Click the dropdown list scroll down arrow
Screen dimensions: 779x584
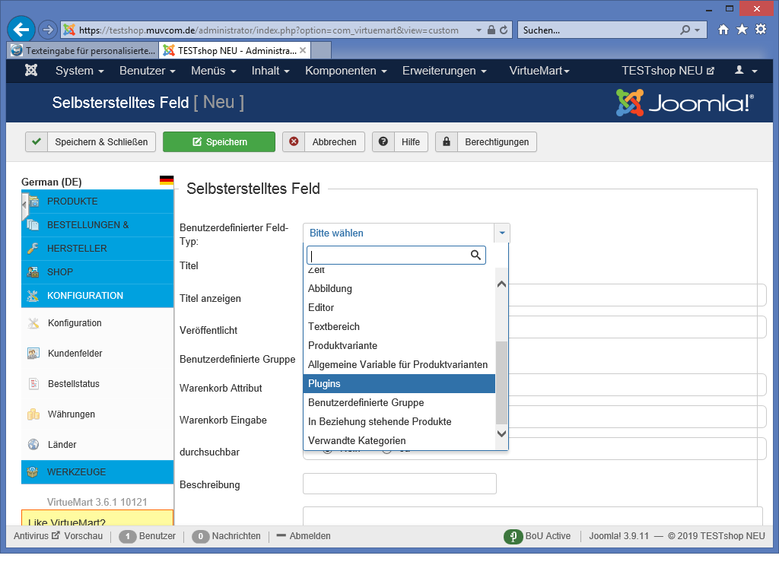pos(501,433)
